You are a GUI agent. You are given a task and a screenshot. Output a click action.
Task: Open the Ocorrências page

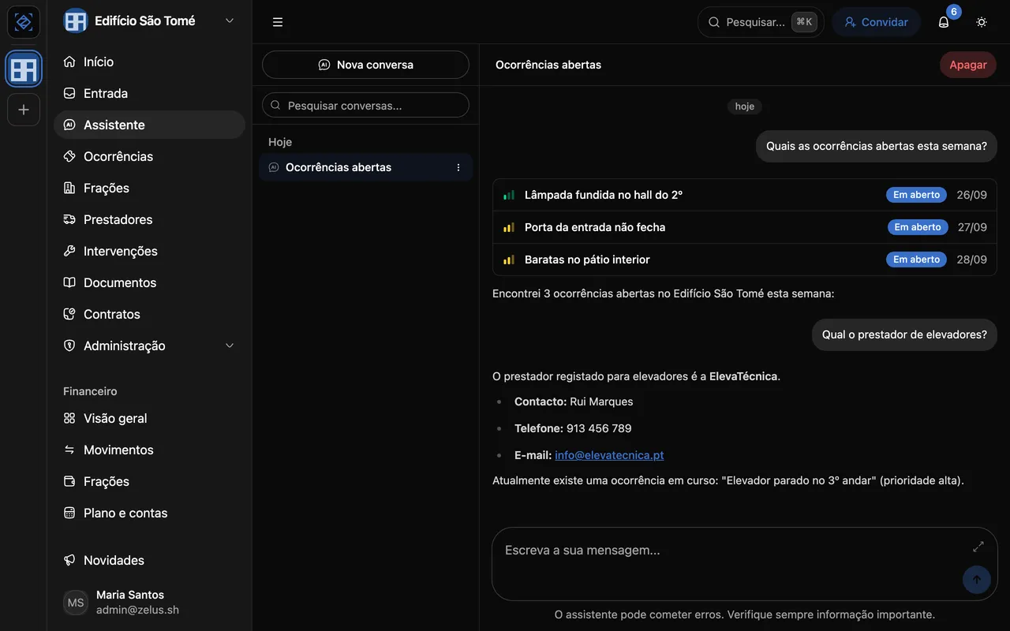click(x=149, y=156)
